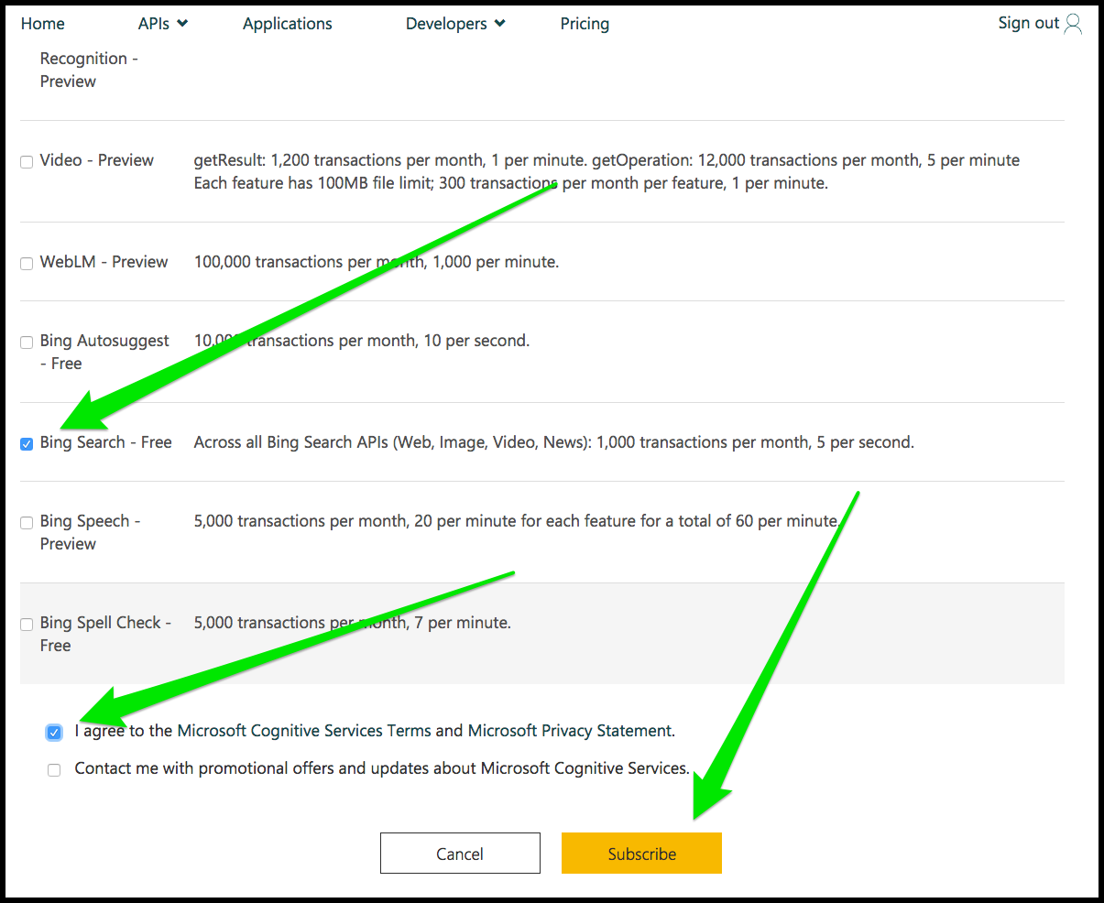1104x903 pixels.
Task: Click the WebLM '100,000 transactions per month' text
Action: [x=310, y=262]
